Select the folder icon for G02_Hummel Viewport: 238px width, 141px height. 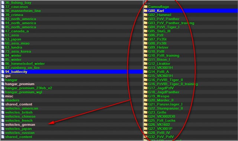point(145,15)
